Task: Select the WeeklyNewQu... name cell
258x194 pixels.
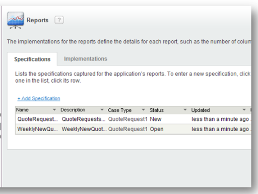Action: click(37, 129)
